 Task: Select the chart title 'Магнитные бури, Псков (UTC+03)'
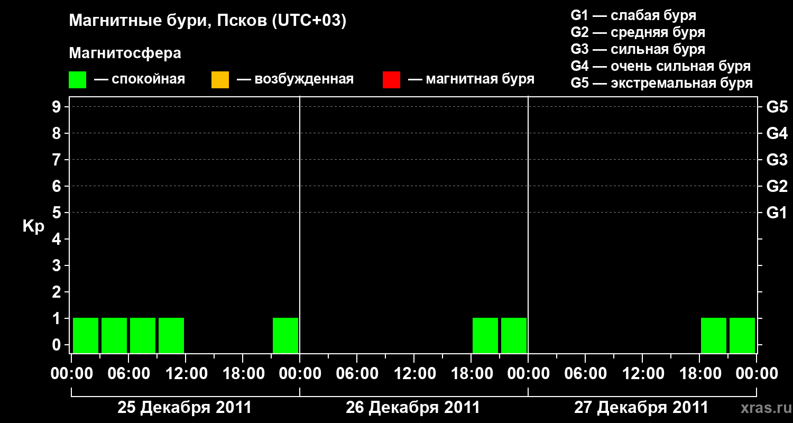point(208,21)
